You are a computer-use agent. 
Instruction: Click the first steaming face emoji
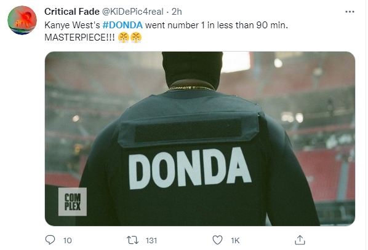click(x=124, y=37)
